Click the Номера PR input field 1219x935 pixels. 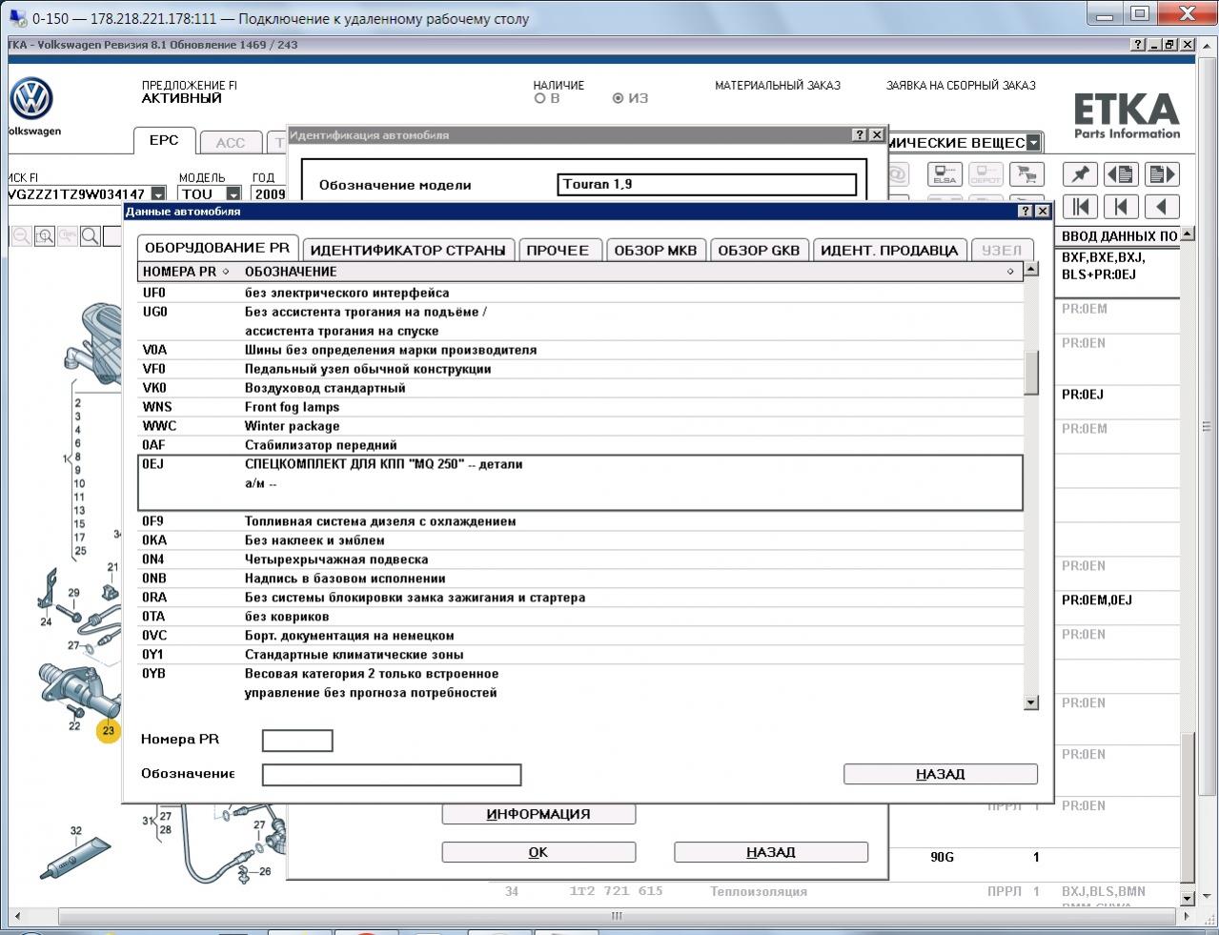click(297, 741)
